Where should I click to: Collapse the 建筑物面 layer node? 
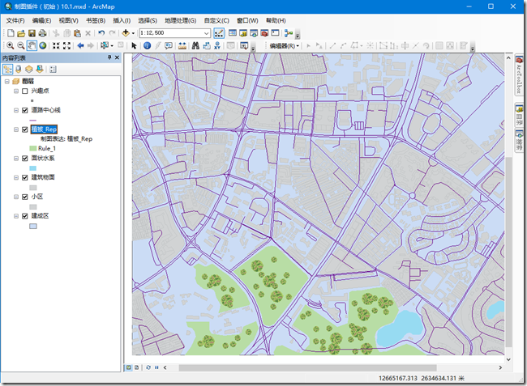coord(15,177)
